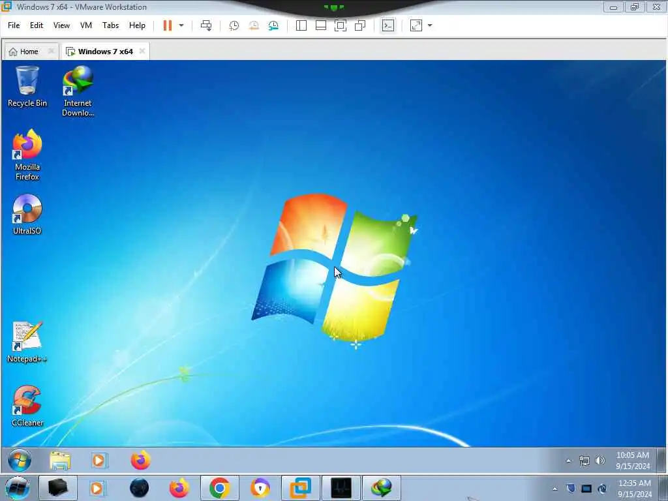Screen dimensions: 668x501
Task: Select the Internet Download Manager desktop shortcut
Action: click(78, 91)
